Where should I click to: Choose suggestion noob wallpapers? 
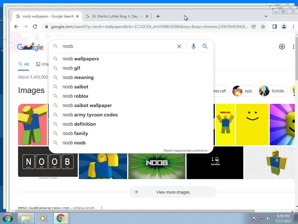(131, 59)
